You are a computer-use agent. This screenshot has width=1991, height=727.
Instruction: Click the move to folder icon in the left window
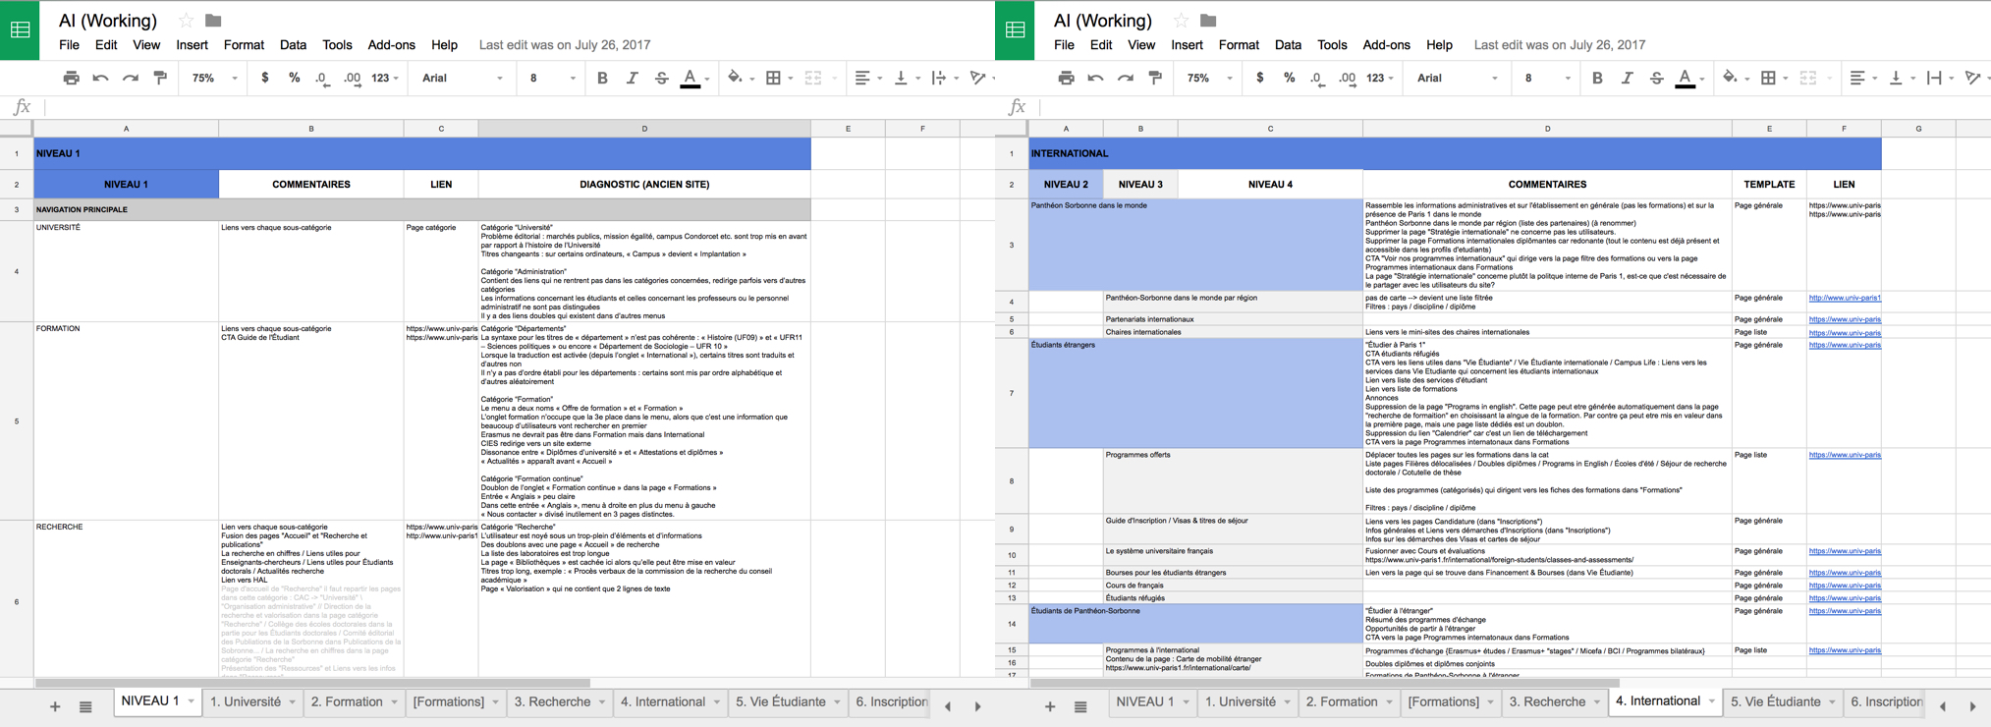(213, 20)
